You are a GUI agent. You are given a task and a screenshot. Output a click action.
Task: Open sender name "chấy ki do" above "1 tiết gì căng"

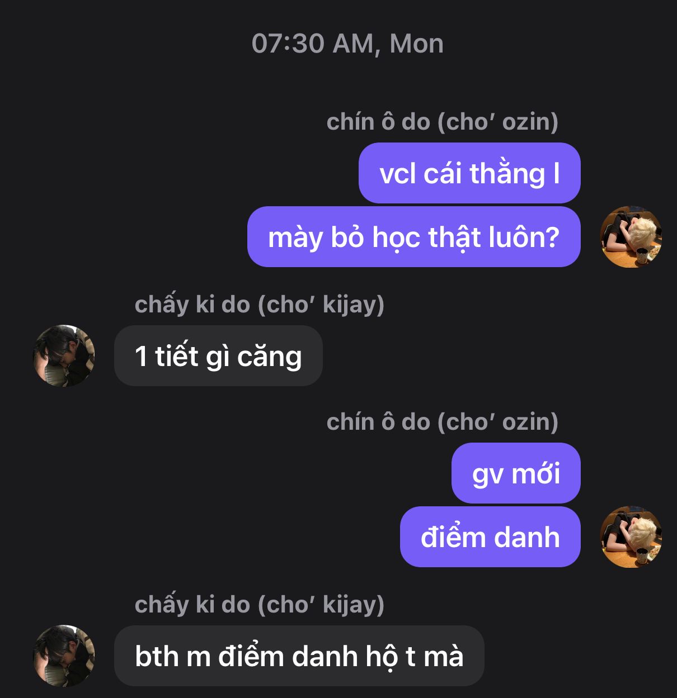(x=192, y=305)
